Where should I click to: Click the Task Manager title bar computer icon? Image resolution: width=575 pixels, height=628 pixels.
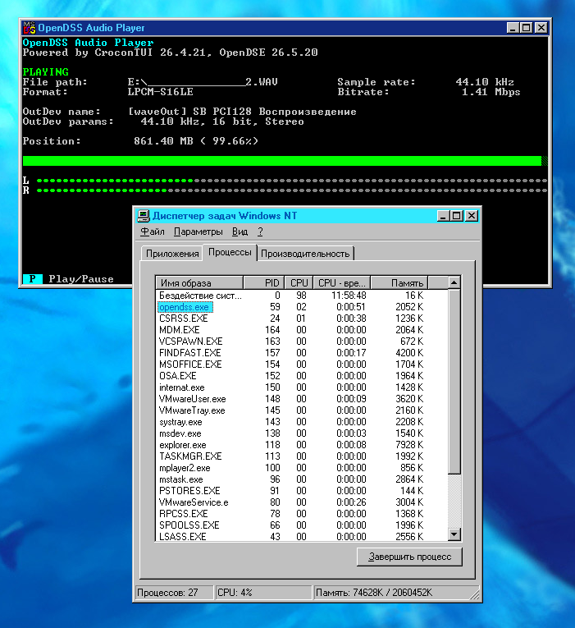(143, 216)
